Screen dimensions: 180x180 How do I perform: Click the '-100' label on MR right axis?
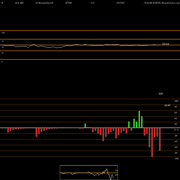(176, 159)
